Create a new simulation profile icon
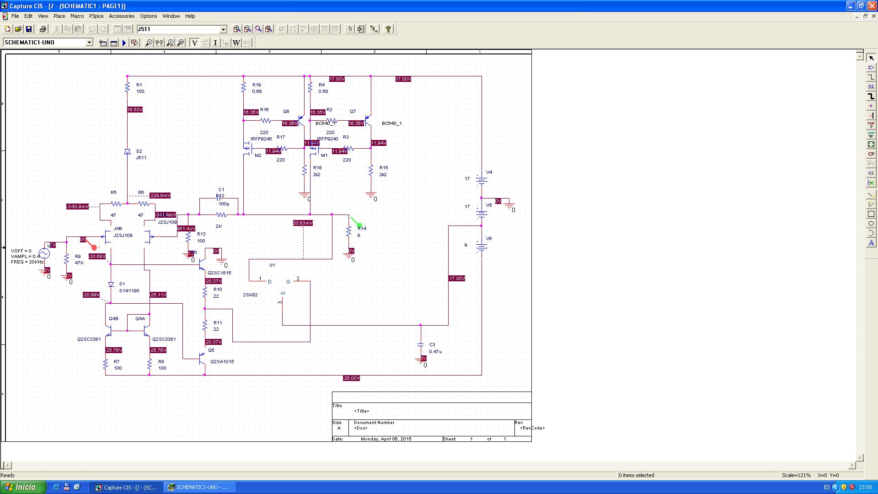 coord(103,43)
